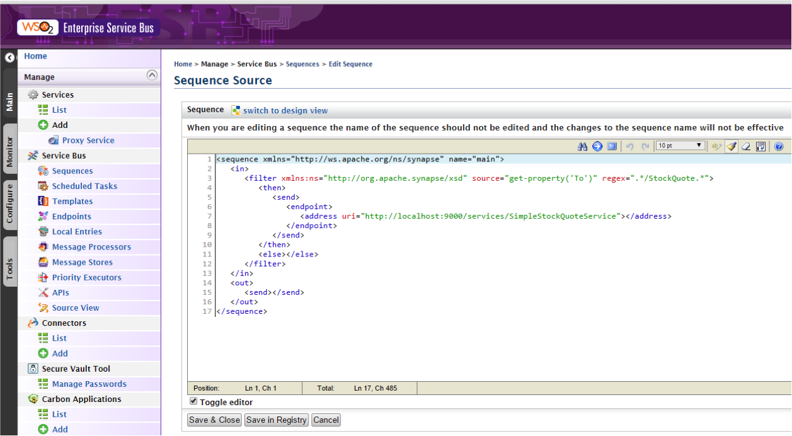Click the blue go-to-line arrow icon
The height and width of the screenshot is (436, 792).
coord(597,146)
